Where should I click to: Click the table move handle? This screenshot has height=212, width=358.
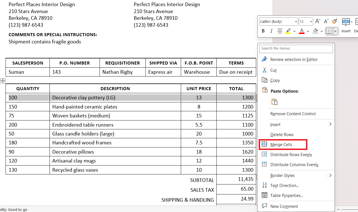point(3,81)
